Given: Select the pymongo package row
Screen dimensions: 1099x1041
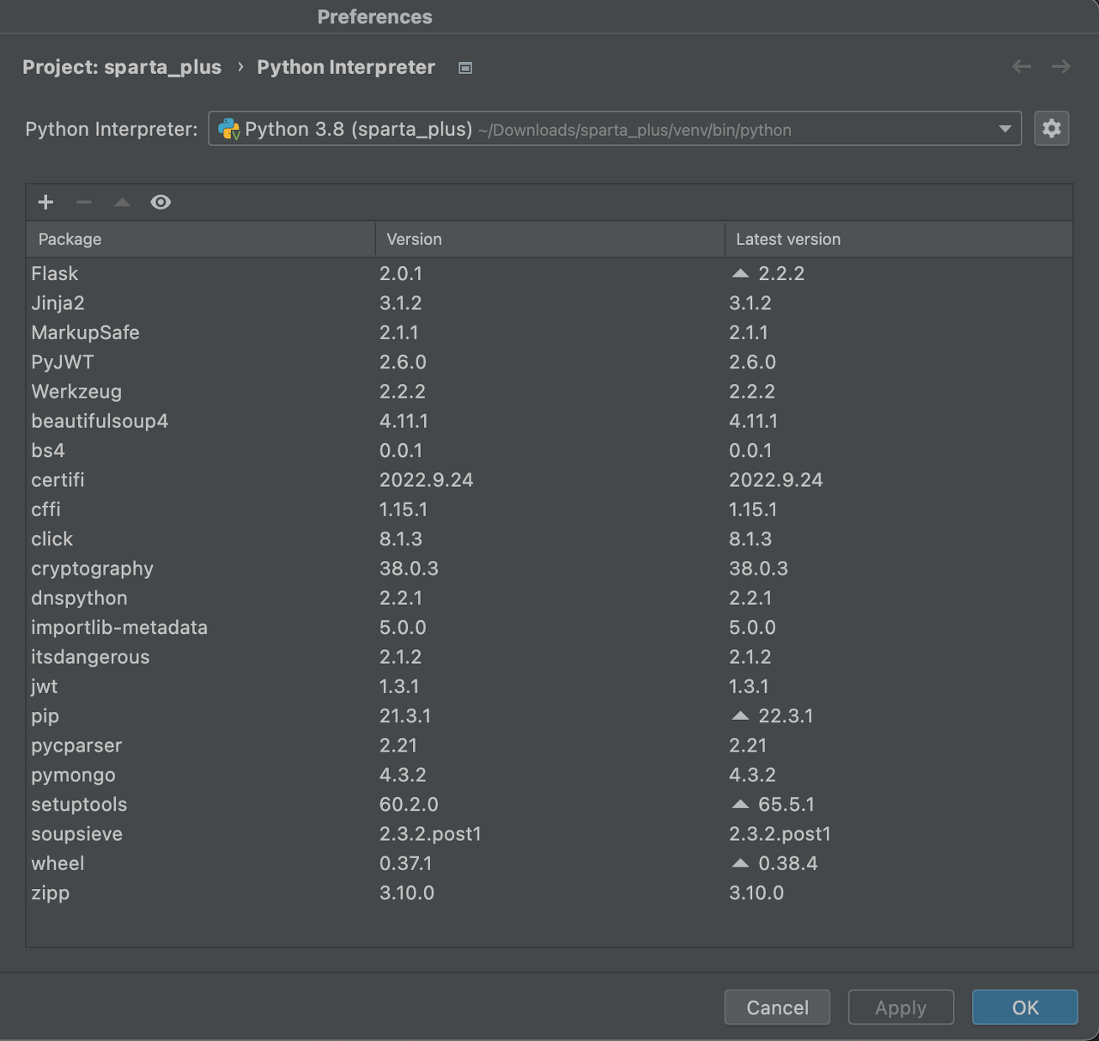Looking at the screenshot, I should tap(549, 775).
